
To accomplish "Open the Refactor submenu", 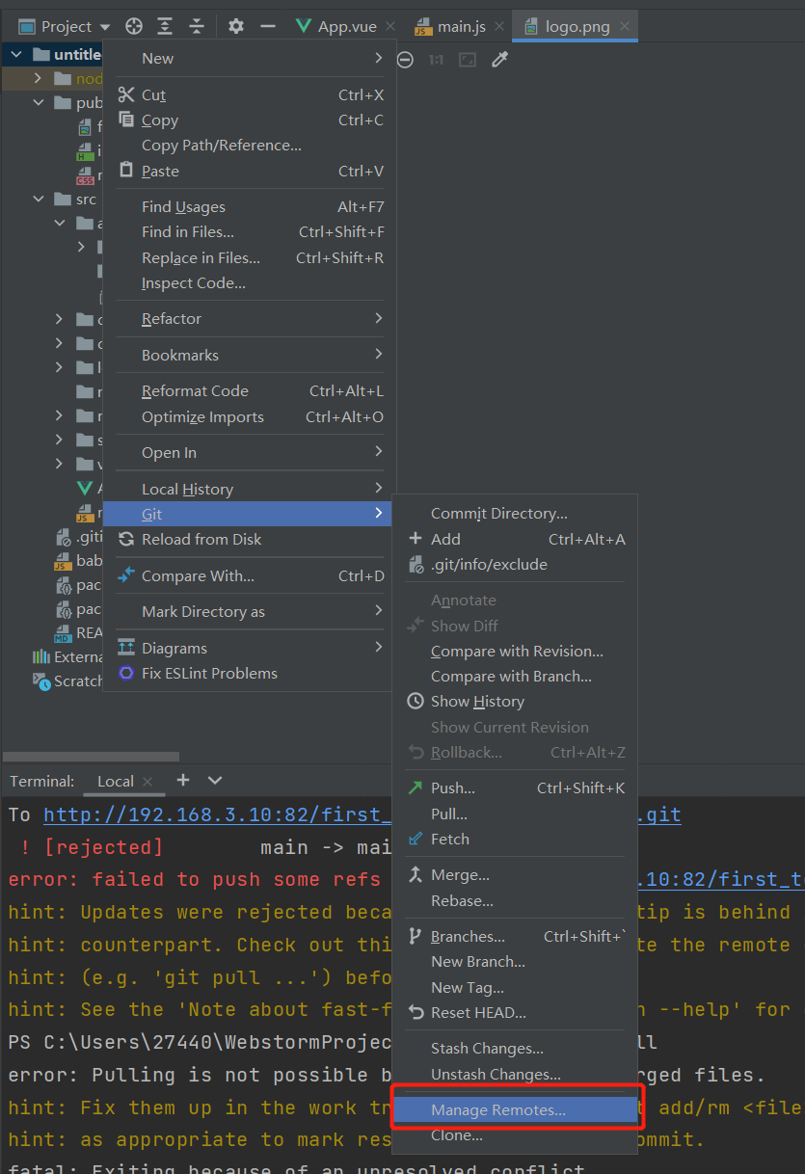I will 249,318.
